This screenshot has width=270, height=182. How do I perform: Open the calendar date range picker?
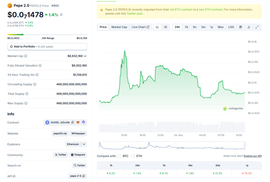[x=240, y=27]
